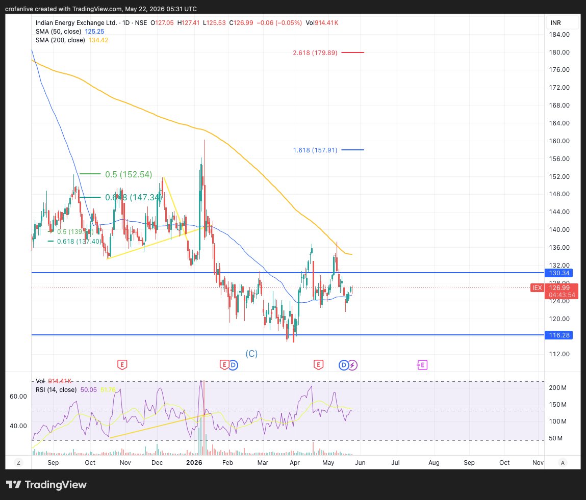Click the 112.00 price axis label
Screen dimensions: 586x500
click(559, 354)
